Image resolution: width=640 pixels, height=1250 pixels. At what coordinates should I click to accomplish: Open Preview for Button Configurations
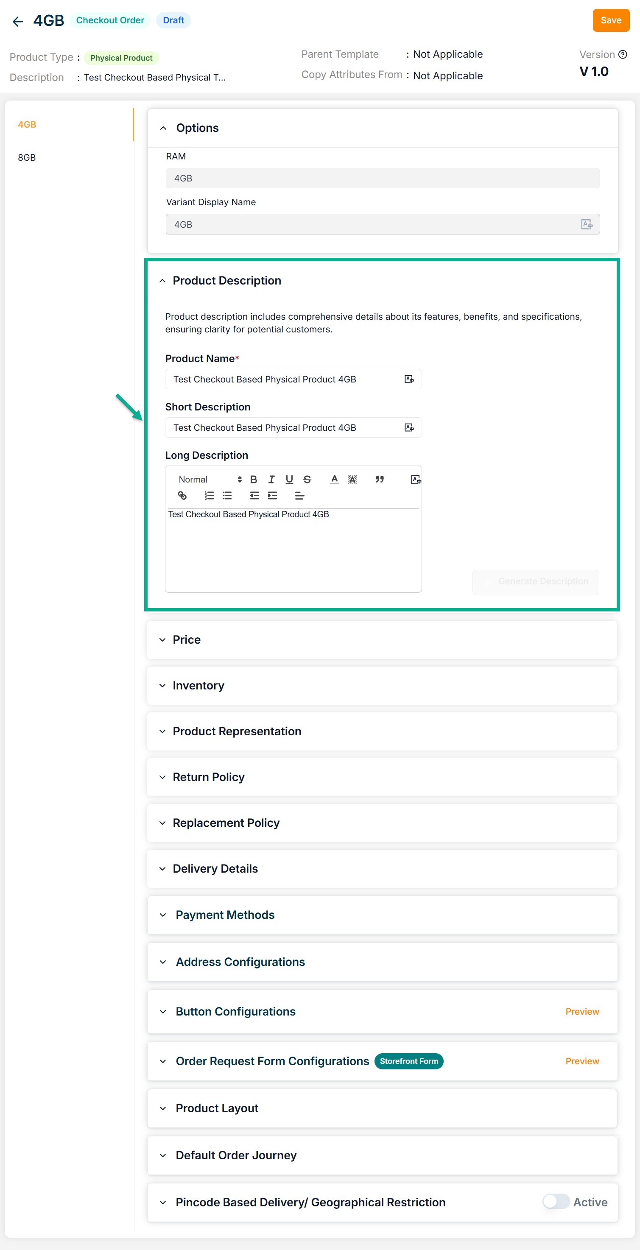pos(582,1011)
